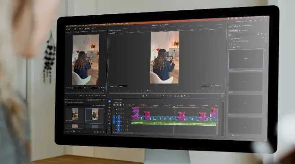
Task: Click the Program monitor timecode
Action: [113, 86]
